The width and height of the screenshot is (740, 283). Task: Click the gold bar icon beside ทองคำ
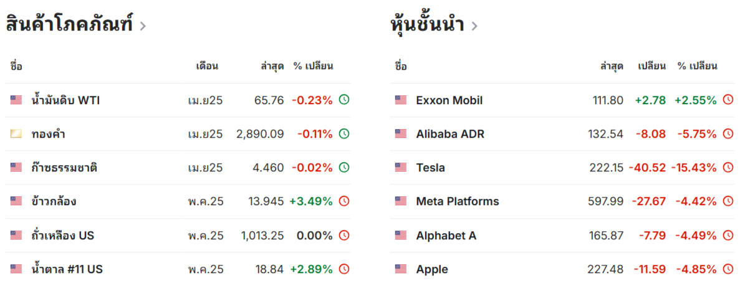(x=16, y=133)
